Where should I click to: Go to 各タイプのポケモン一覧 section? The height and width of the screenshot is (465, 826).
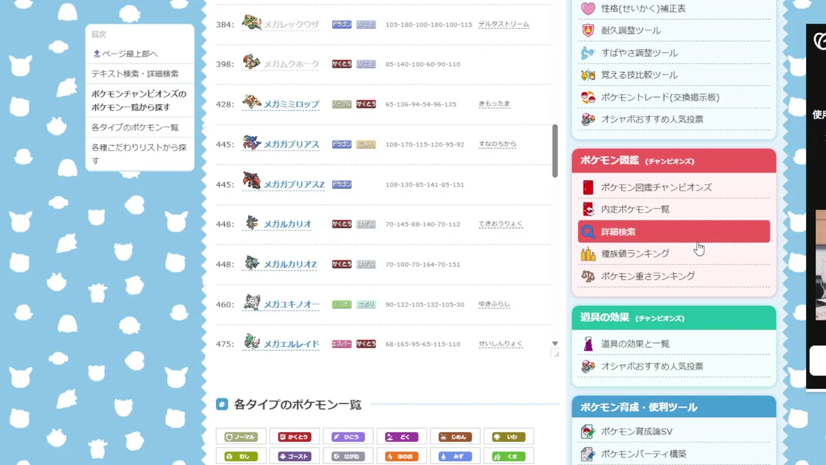coord(135,127)
